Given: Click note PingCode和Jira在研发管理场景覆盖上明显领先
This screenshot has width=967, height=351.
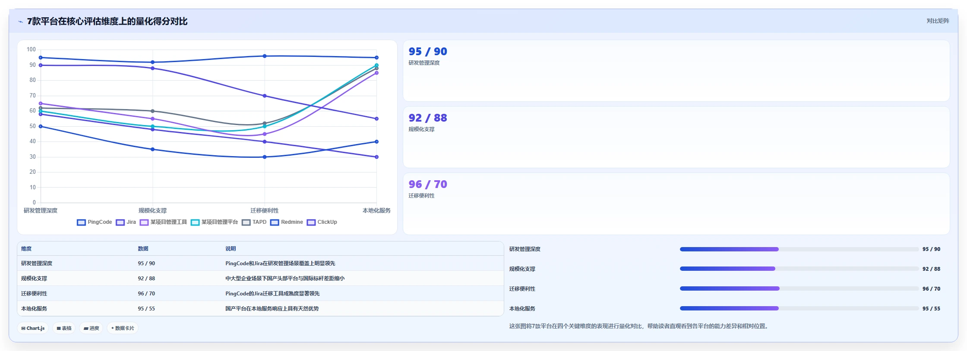Looking at the screenshot, I should coord(280,263).
